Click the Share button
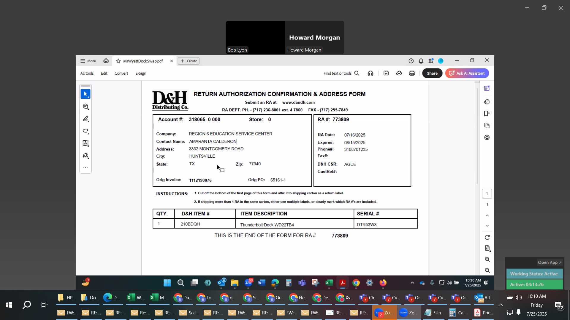Image resolution: width=570 pixels, height=320 pixels. pos(432,73)
